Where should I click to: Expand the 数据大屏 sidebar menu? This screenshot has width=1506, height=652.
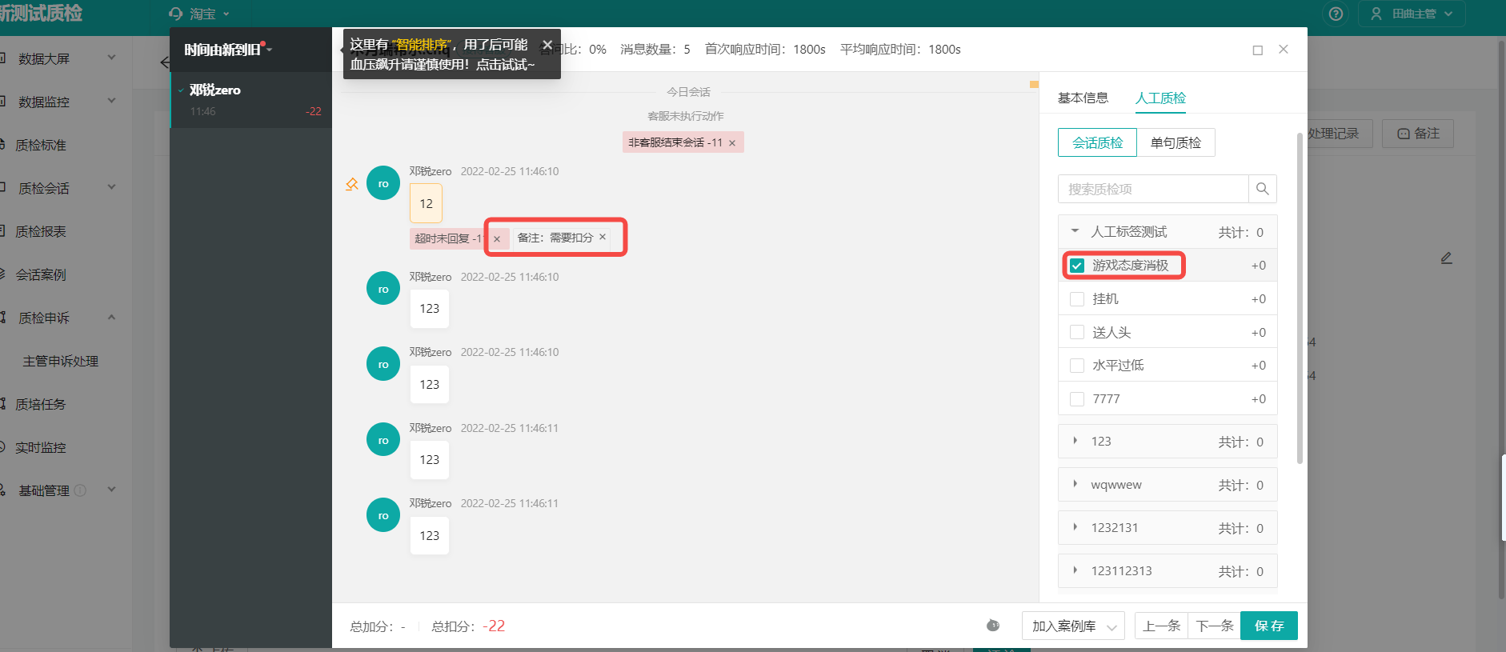[111, 58]
